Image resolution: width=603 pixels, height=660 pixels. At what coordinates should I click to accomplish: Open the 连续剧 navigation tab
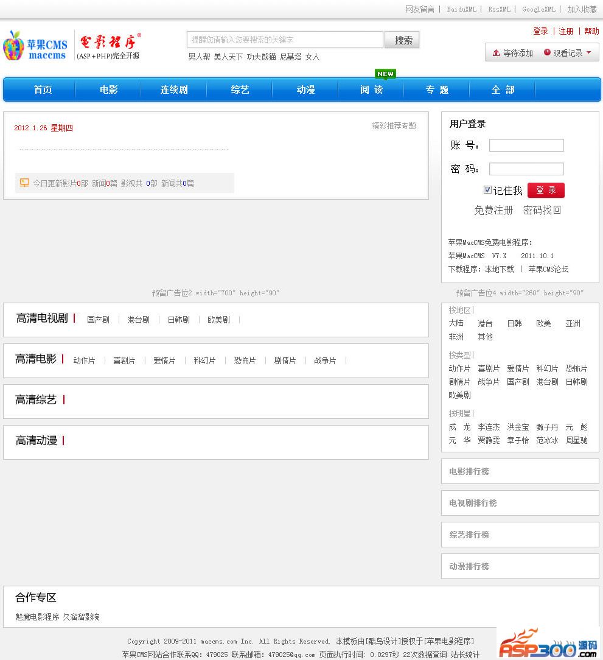tap(174, 90)
